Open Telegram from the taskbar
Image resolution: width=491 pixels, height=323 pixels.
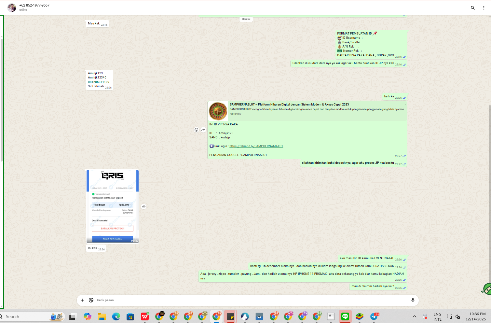tap(374, 316)
